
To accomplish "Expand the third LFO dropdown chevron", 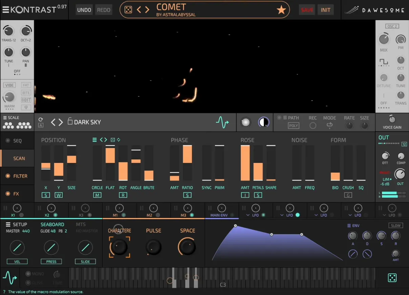I will point(316,215).
